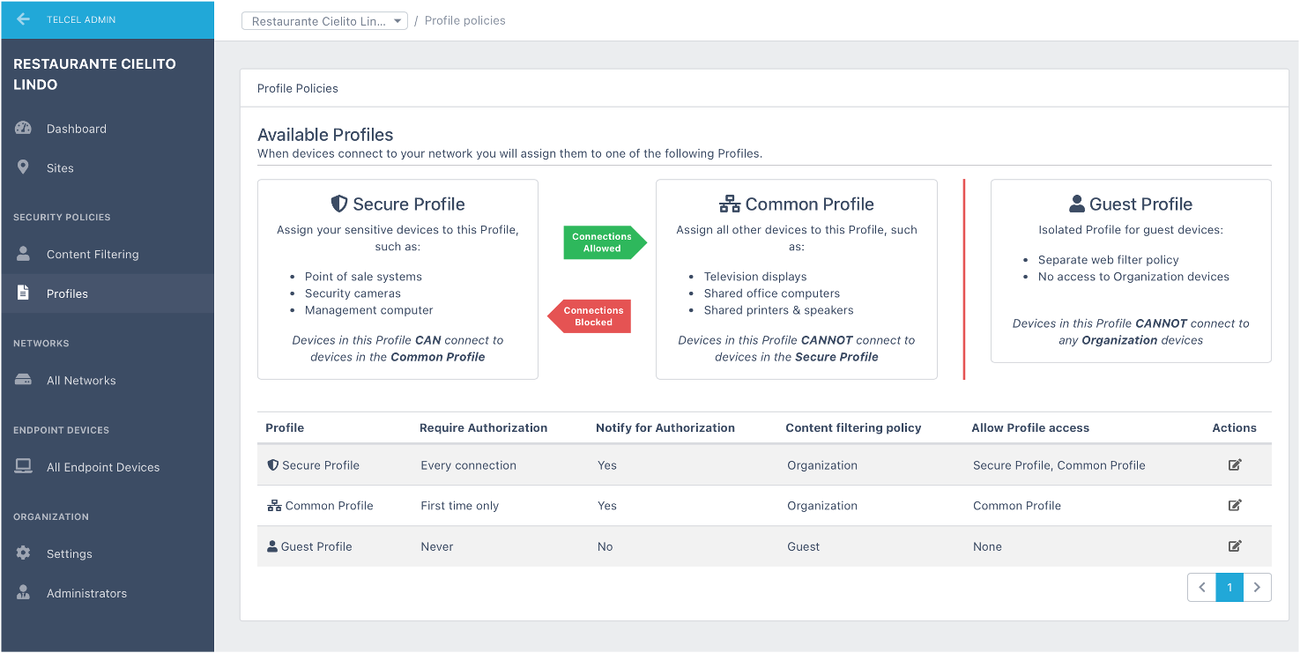The width and height of the screenshot is (1300, 653).
Task: Click the Every connection cell
Action: [x=468, y=465]
